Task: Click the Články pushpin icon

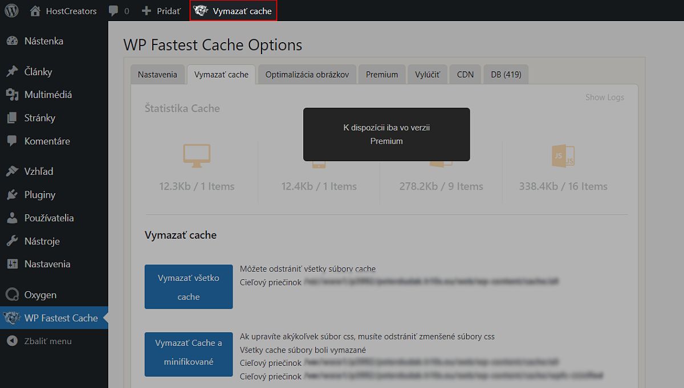Action: coord(12,72)
